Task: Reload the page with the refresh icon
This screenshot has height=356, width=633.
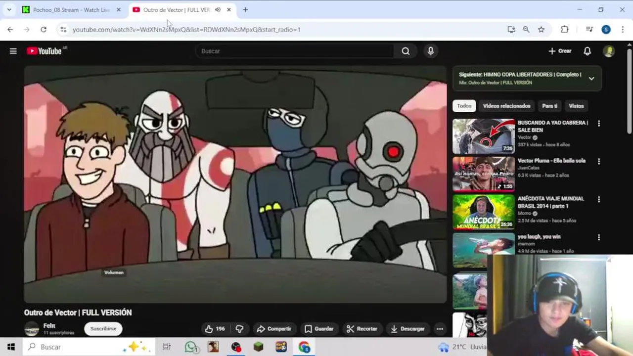Action: click(x=44, y=30)
